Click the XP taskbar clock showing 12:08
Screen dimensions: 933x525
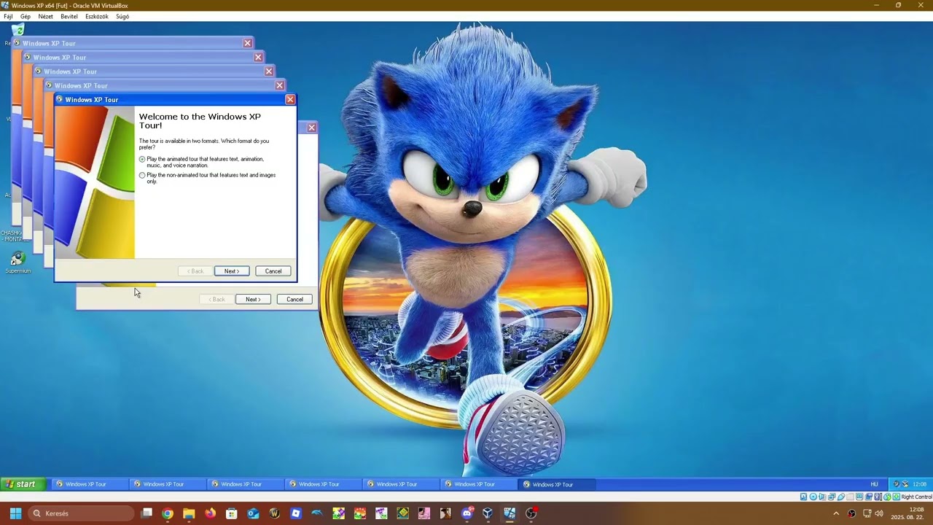point(920,484)
